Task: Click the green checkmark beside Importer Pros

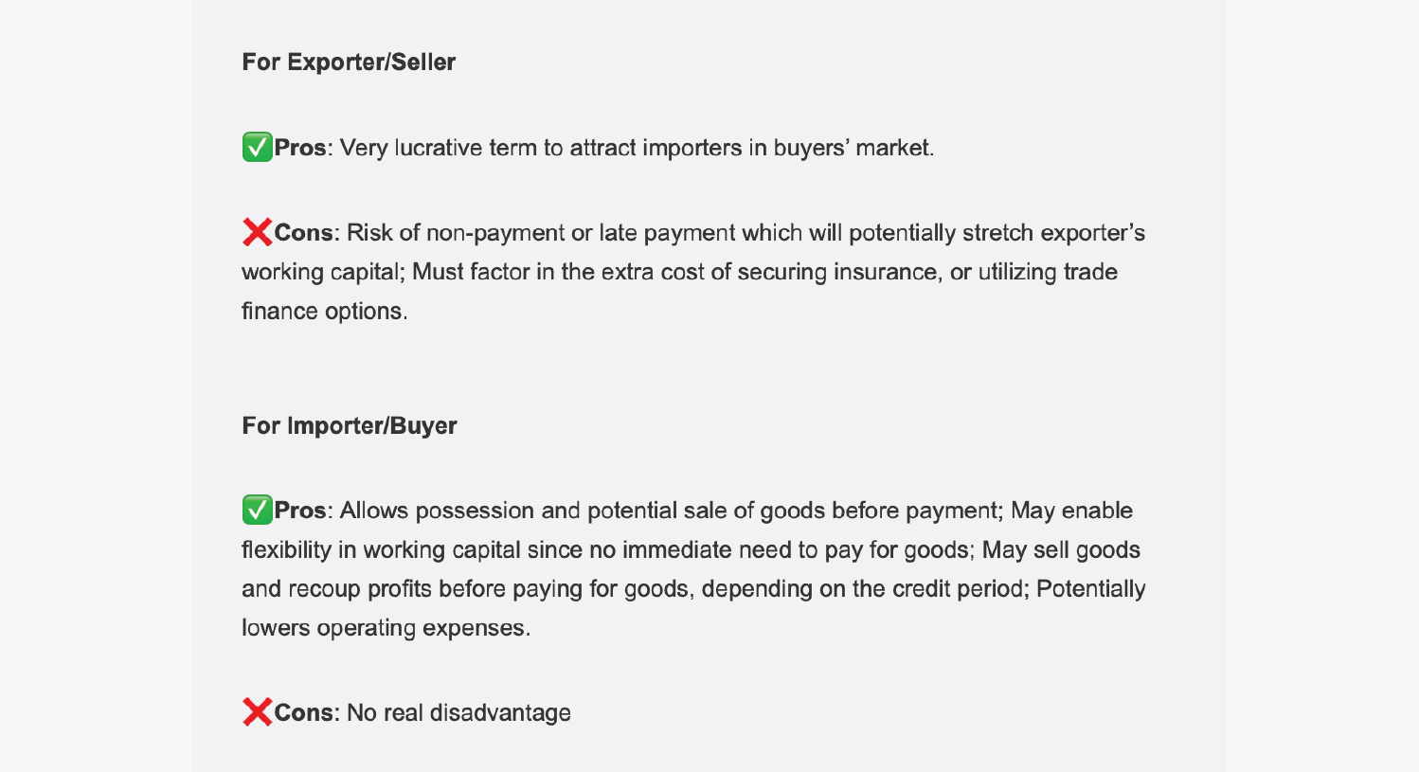Action: (x=257, y=510)
